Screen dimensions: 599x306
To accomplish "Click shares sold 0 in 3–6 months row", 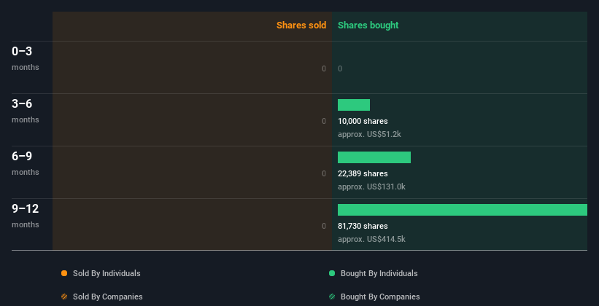I will (324, 121).
